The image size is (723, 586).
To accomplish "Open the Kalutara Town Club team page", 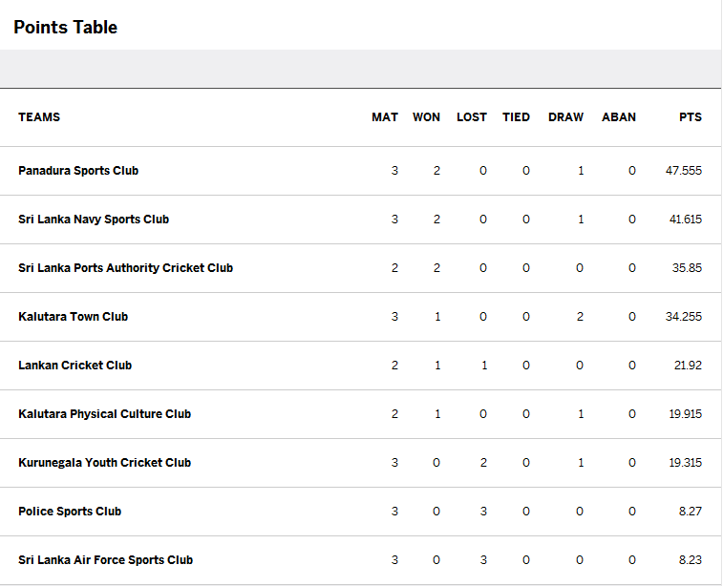I will tap(73, 317).
